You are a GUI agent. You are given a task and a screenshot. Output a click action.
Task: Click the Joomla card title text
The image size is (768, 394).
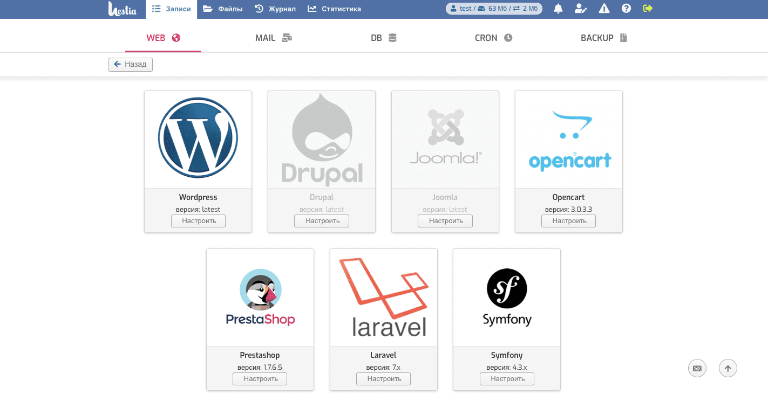pos(445,197)
